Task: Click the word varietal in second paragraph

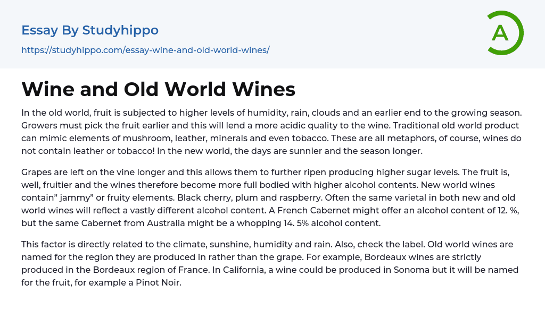Action: point(362,197)
